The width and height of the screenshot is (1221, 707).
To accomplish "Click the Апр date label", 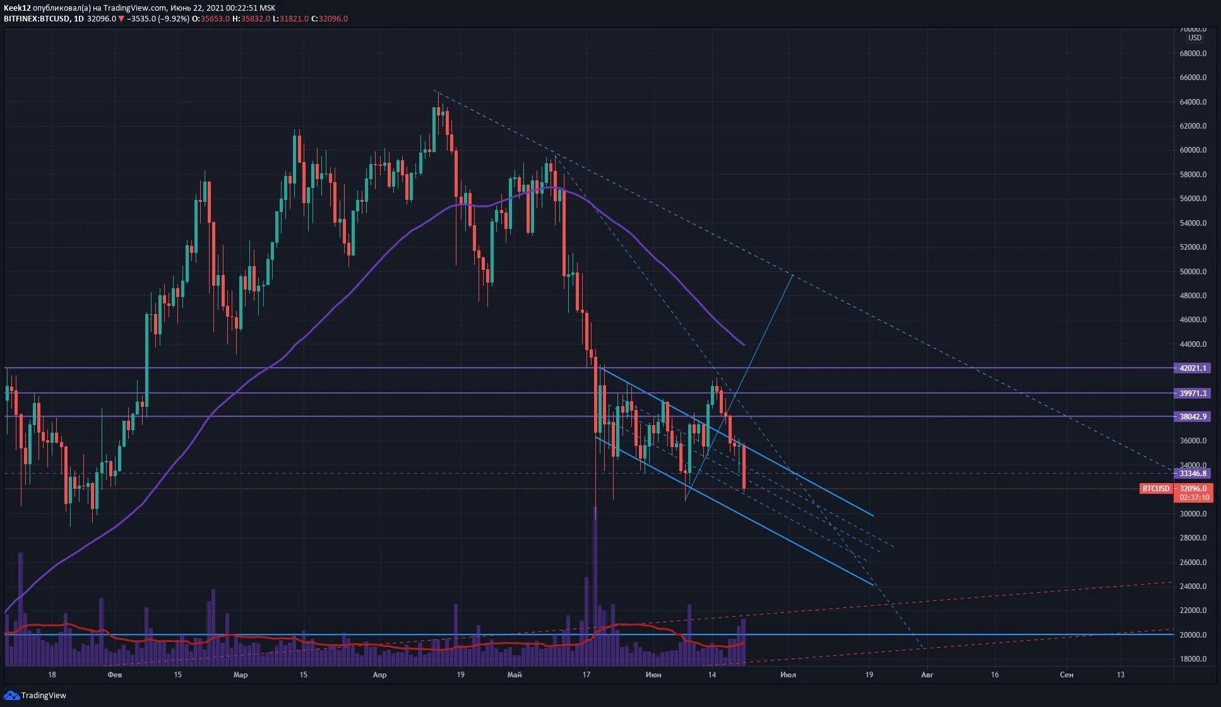I will [x=379, y=675].
